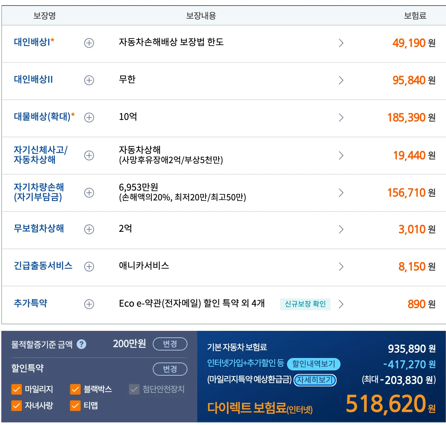The image size is (446, 425).
Task: Expand the 자기차량손해 coverage information
Action: point(89,193)
